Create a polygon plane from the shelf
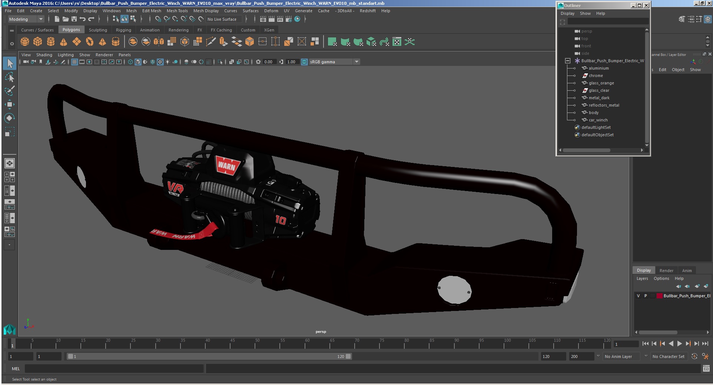713x385 pixels. pyautogui.click(x=77, y=42)
